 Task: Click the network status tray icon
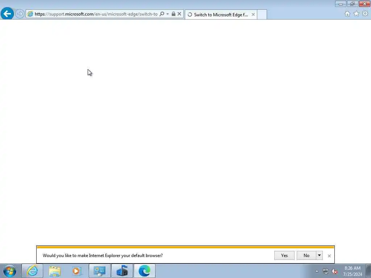click(x=326, y=271)
